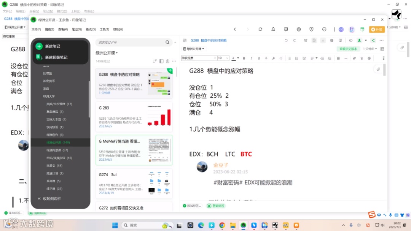The image size is (411, 231).
Task: Go back using left arrow navigation
Action: (235, 29)
